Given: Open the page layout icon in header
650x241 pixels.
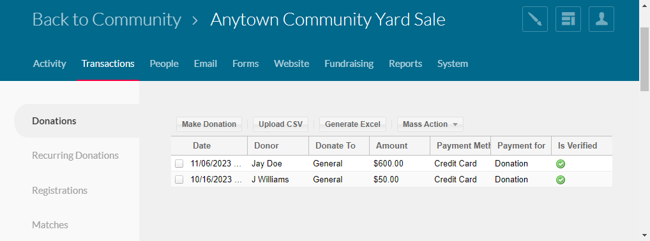Looking at the screenshot, I should [568, 19].
